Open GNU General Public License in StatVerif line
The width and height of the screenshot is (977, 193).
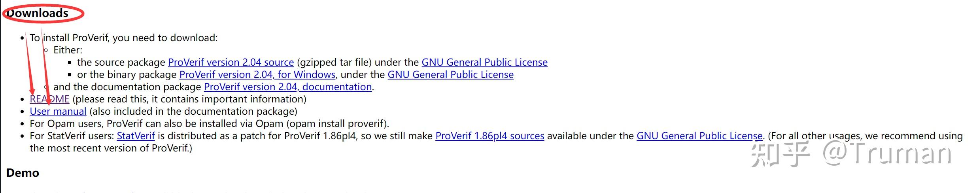coord(699,136)
